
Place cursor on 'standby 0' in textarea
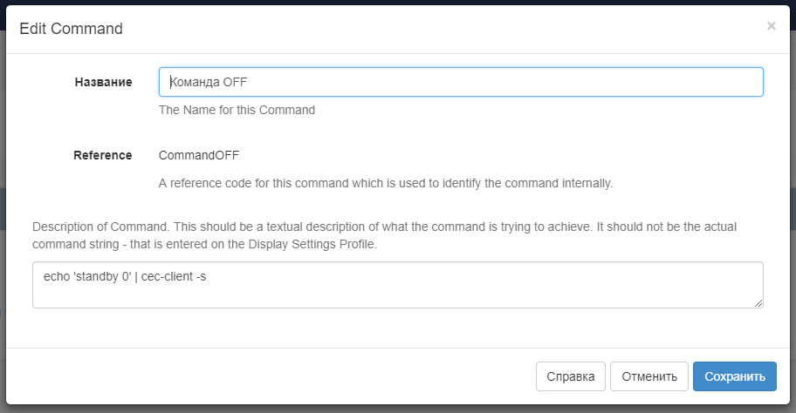102,276
